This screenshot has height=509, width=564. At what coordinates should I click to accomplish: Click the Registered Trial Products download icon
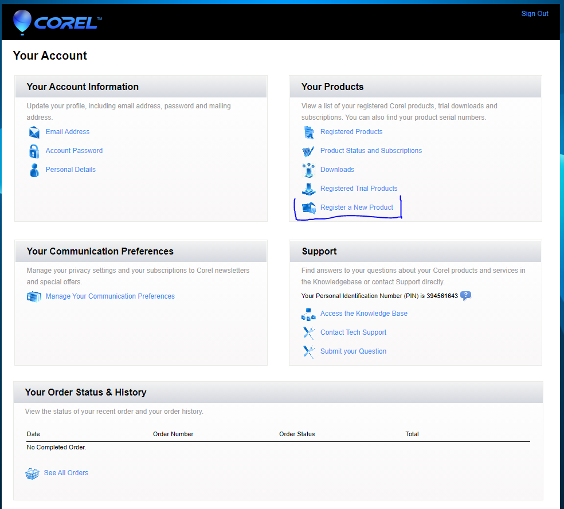coord(308,189)
